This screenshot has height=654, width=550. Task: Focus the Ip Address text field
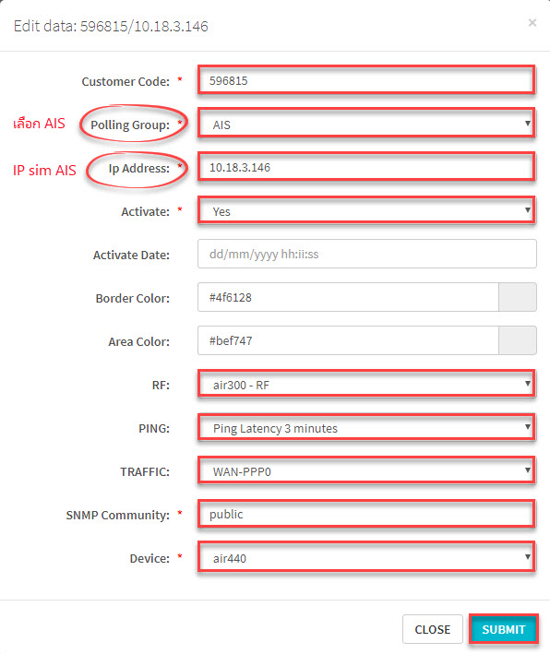[366, 167]
